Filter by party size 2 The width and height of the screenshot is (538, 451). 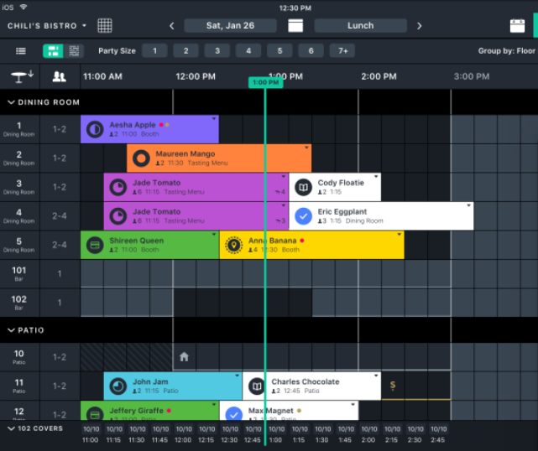[186, 51]
